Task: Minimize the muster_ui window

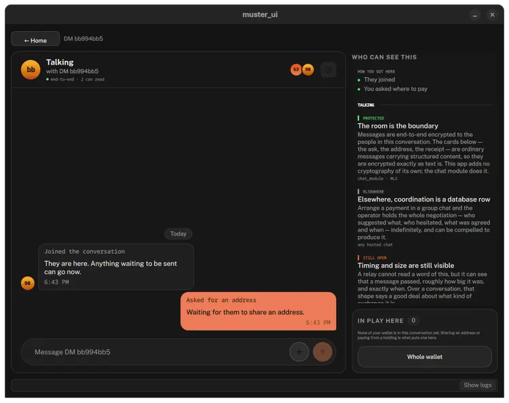Action: click(475, 15)
